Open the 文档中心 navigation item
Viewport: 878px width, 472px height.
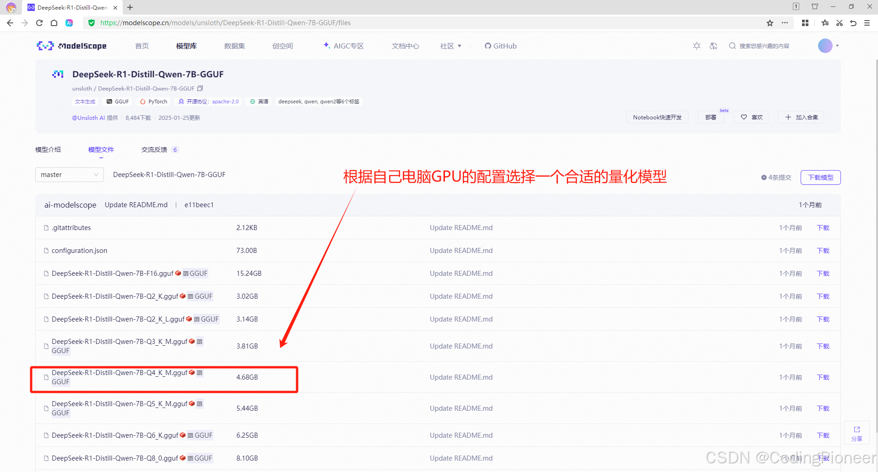tap(405, 46)
